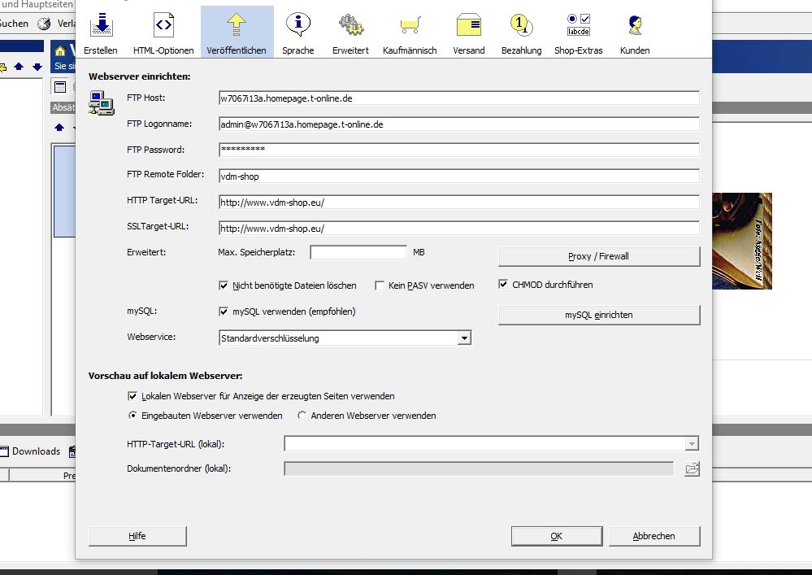812x575 pixels.
Task: Switch to the Veröffentlichen tab
Action: (x=237, y=32)
